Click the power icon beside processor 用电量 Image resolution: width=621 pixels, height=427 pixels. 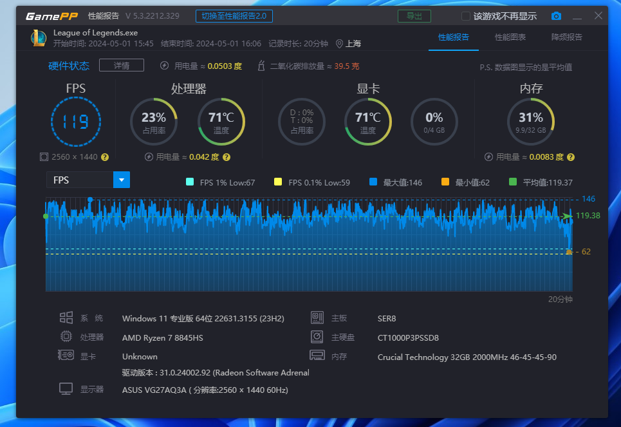click(x=149, y=157)
